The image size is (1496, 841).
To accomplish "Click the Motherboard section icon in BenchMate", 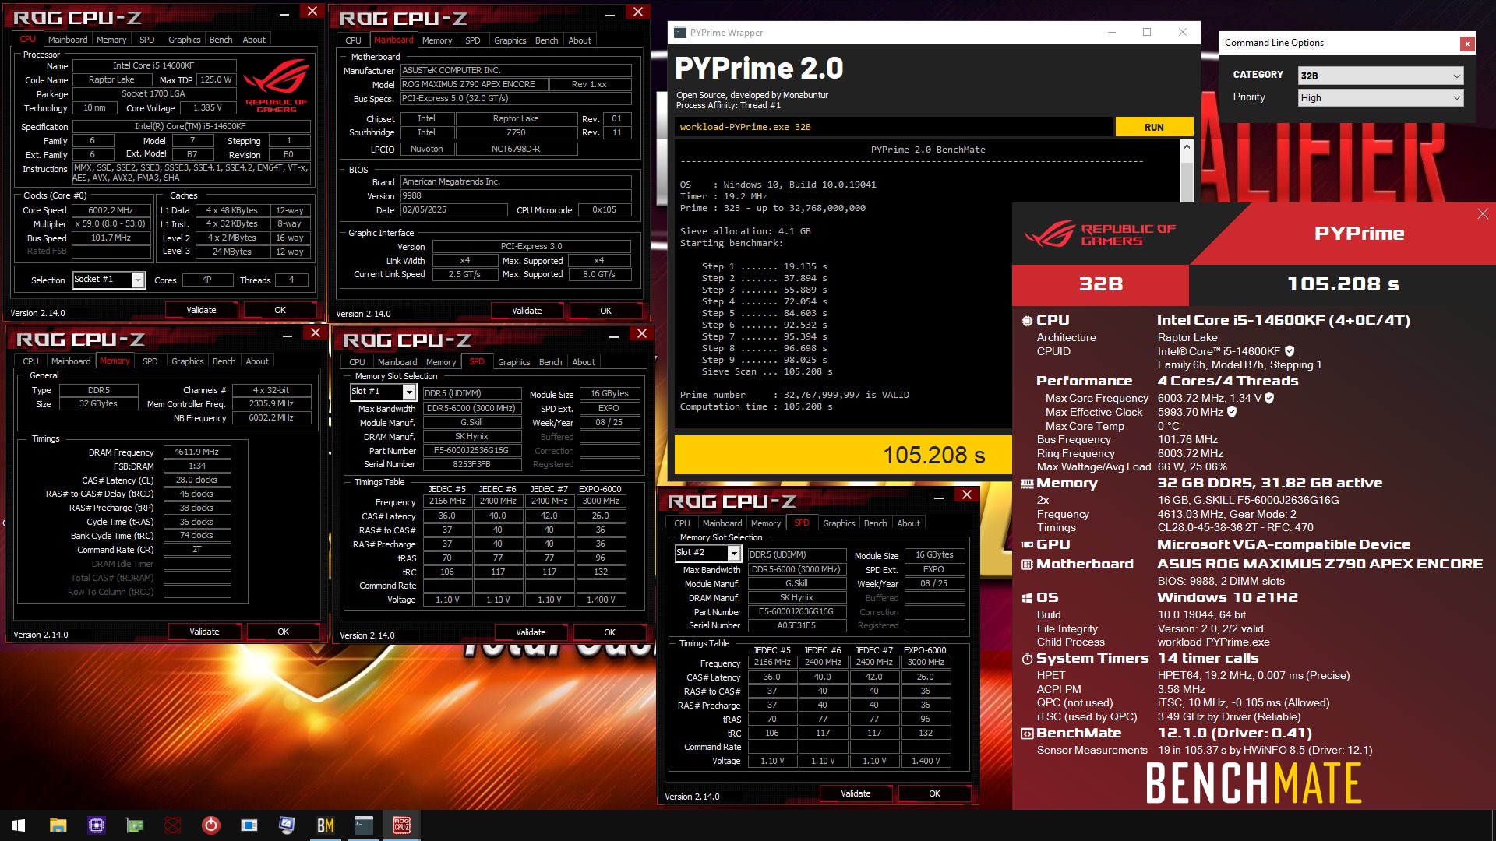I will tap(1027, 565).
